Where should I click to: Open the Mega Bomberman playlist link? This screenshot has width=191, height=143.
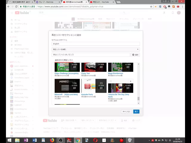coord(115,74)
